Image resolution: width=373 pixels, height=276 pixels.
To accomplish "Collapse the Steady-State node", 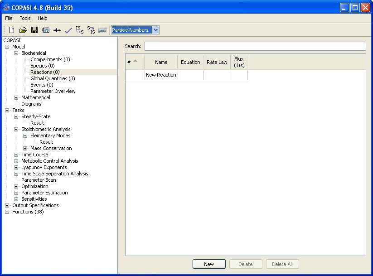I will pos(16,116).
